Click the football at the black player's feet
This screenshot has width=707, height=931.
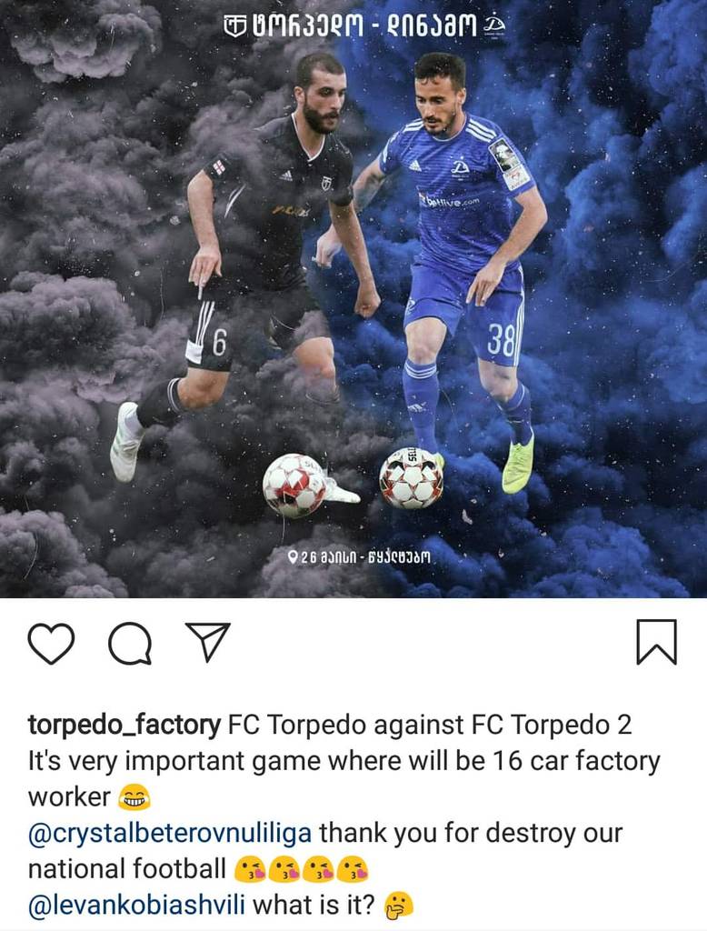(x=295, y=486)
